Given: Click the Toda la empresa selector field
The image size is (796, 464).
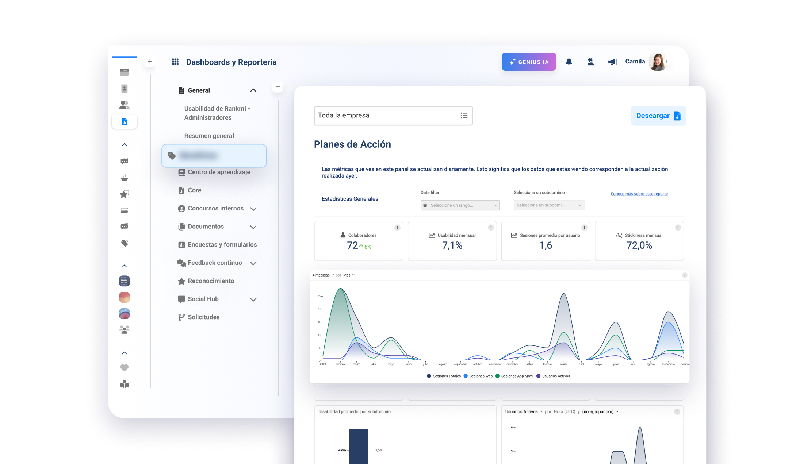Looking at the screenshot, I should pos(393,116).
